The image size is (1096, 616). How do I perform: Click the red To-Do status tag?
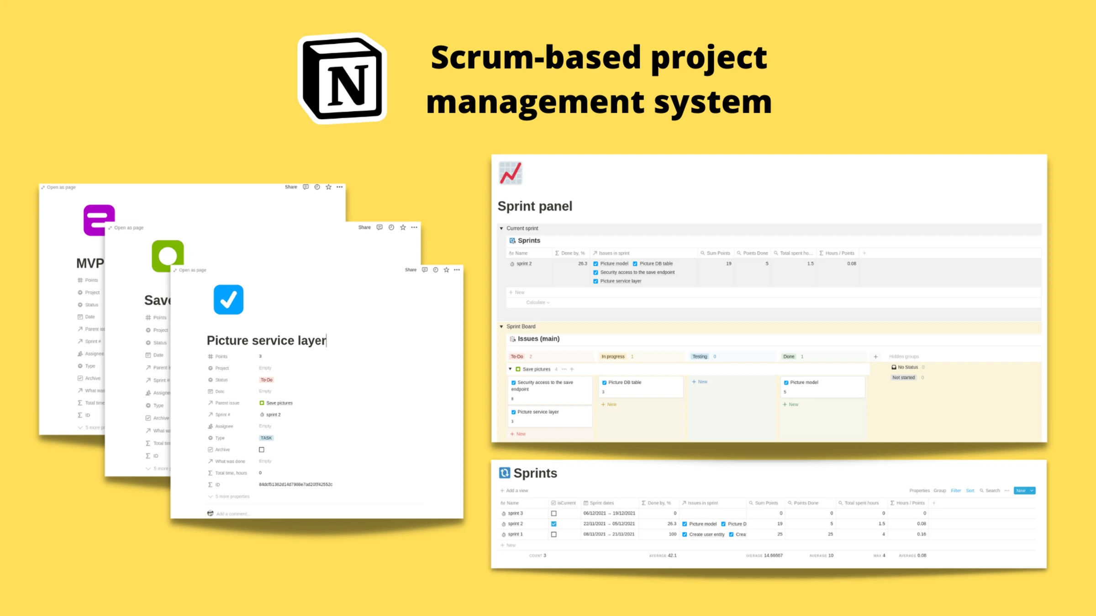[x=266, y=380]
